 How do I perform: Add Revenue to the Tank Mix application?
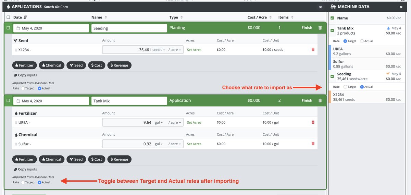tap(119, 159)
